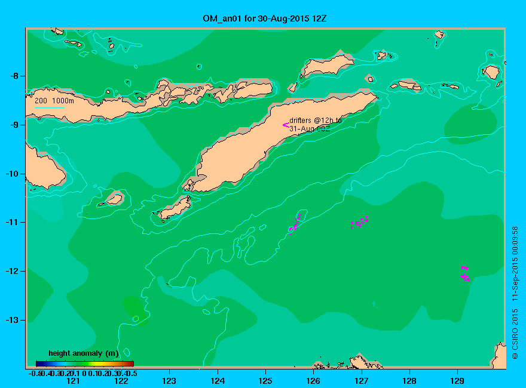Click the CSIRO 2015 copyright timestamp text

515,293
